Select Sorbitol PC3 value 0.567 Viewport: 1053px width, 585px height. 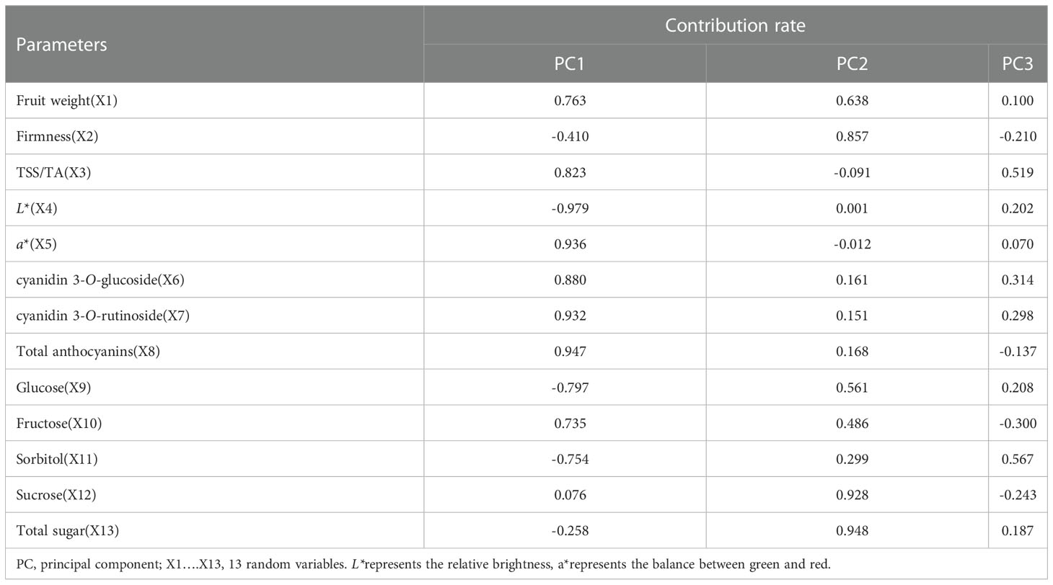(1018, 460)
